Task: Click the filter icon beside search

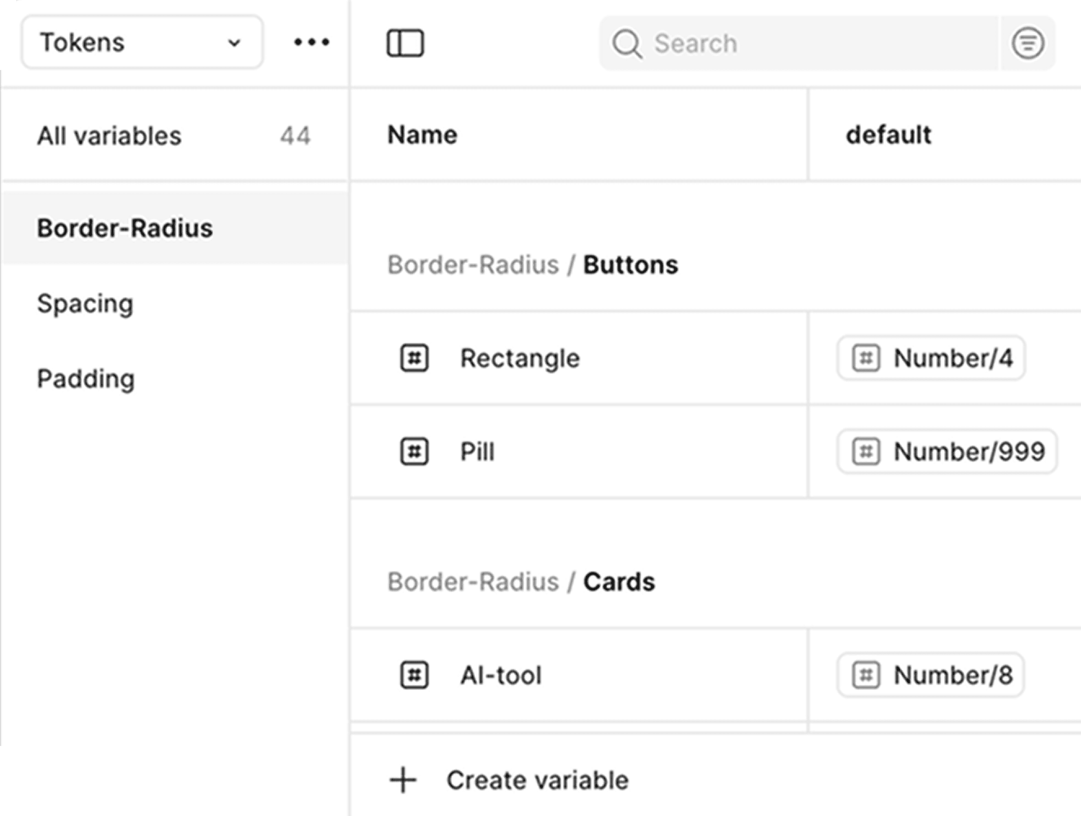Action: pyautogui.click(x=1028, y=43)
